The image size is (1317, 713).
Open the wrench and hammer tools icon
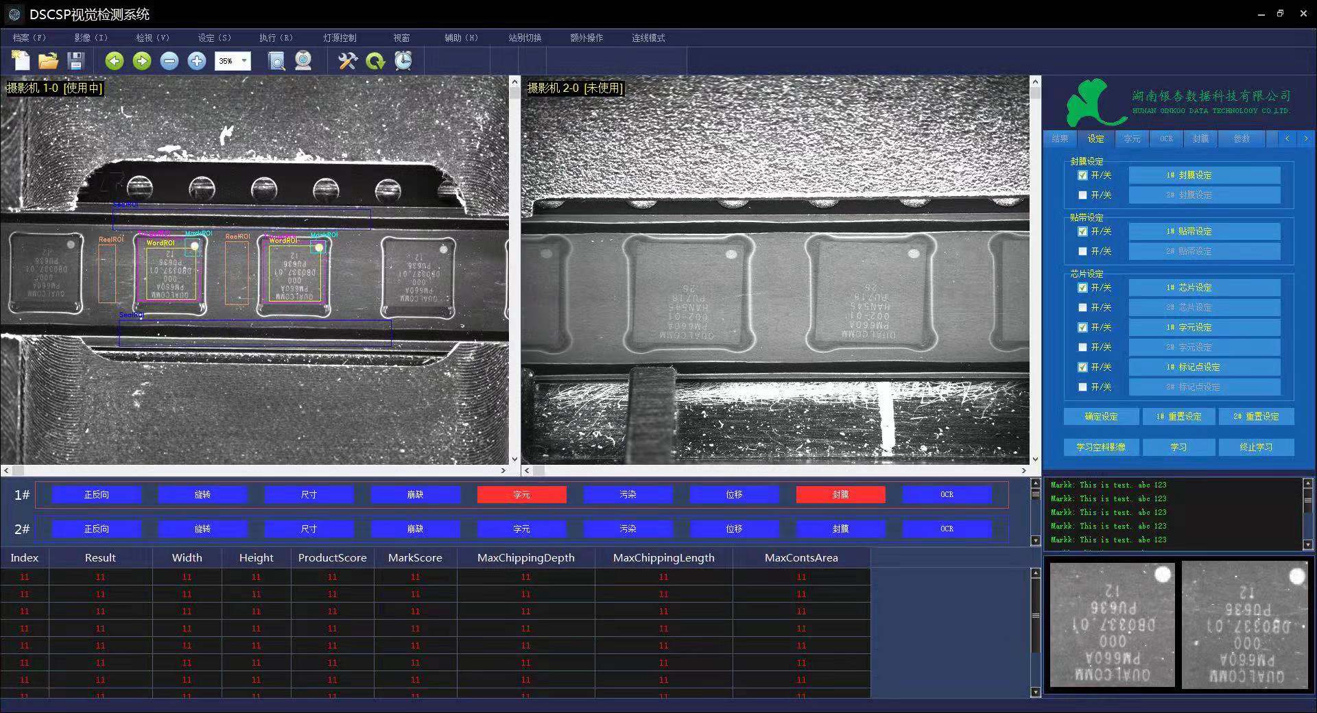coord(348,61)
